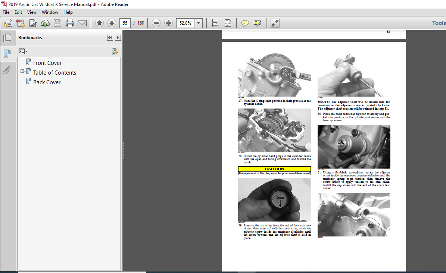
Task: Open the Help menu
Action: (68, 12)
